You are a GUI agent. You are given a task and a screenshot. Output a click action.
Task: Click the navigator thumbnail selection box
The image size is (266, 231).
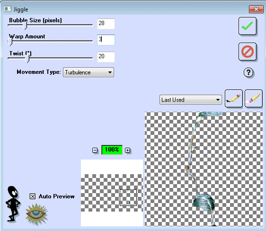coord(128,197)
